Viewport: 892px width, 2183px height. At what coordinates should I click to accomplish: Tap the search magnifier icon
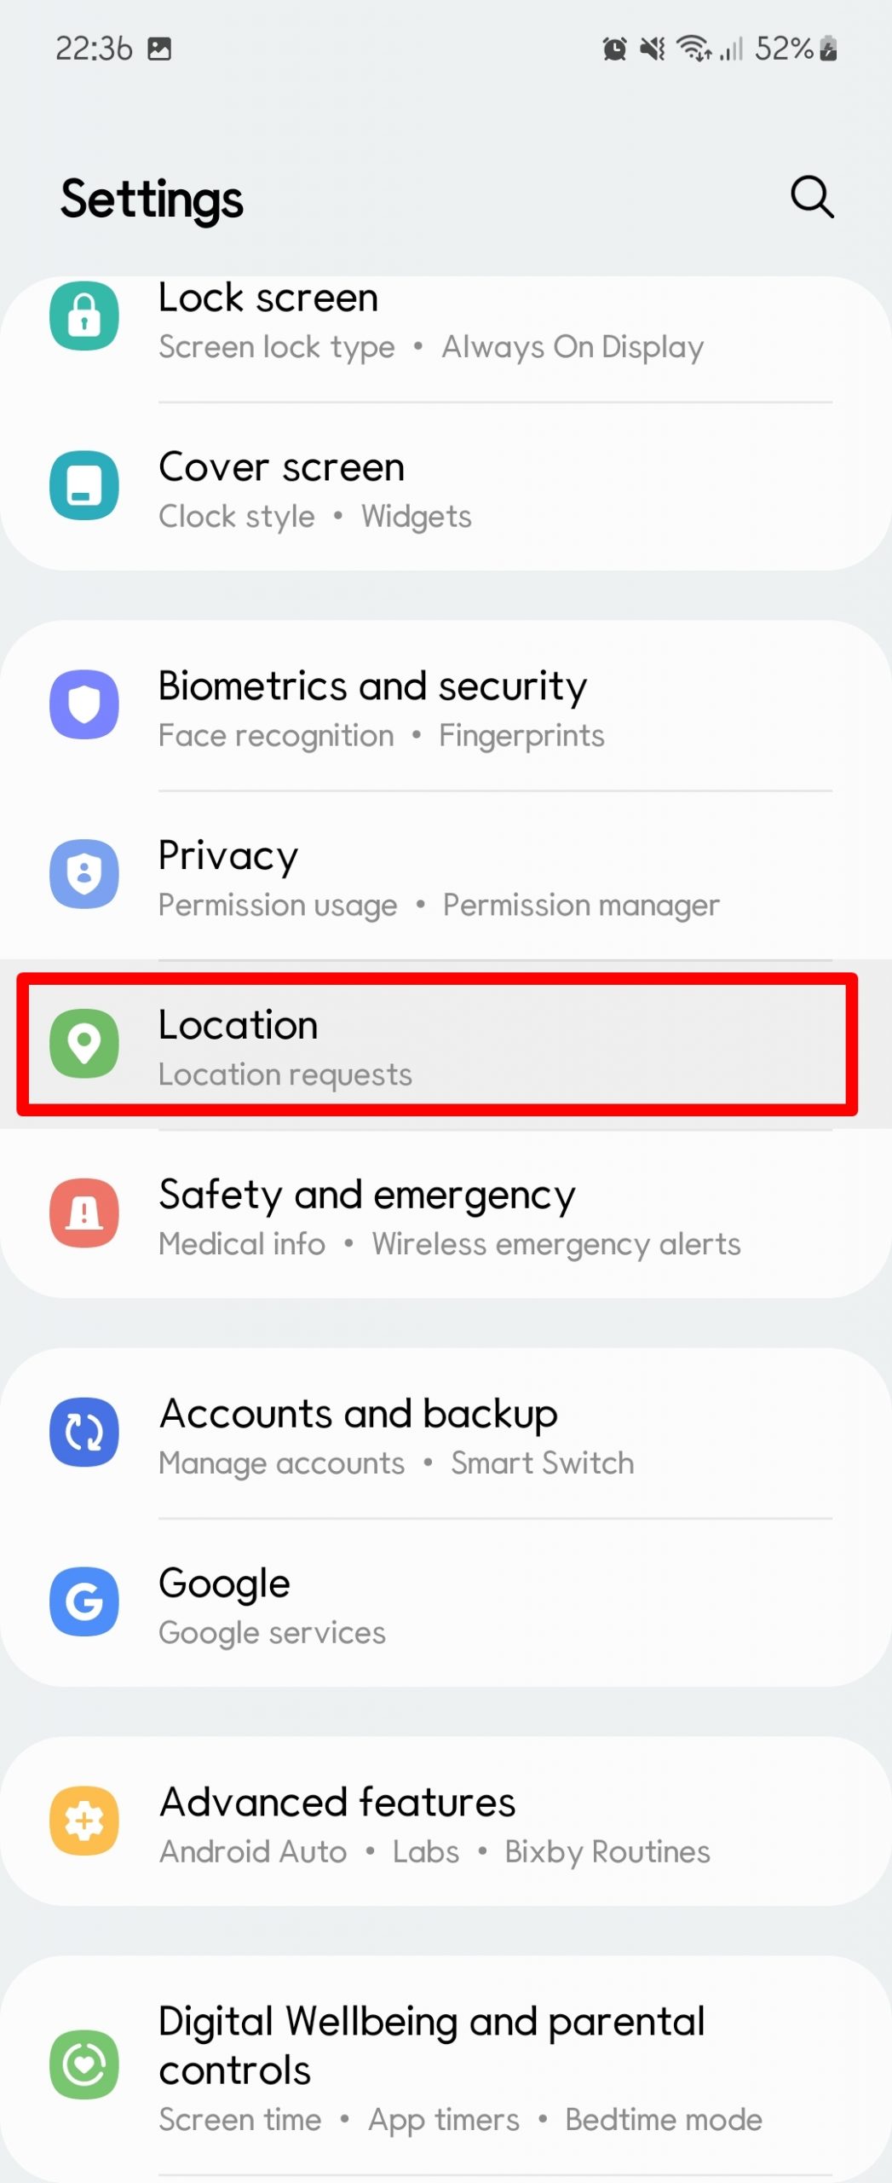pos(812,198)
